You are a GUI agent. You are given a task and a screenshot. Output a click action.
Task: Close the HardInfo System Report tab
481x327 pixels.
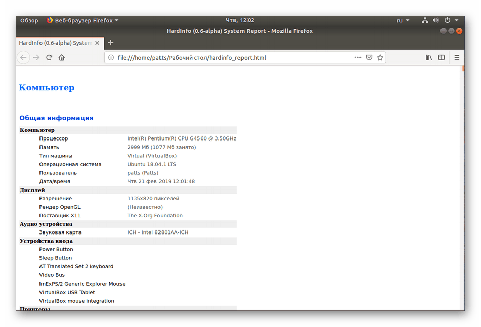[97, 43]
